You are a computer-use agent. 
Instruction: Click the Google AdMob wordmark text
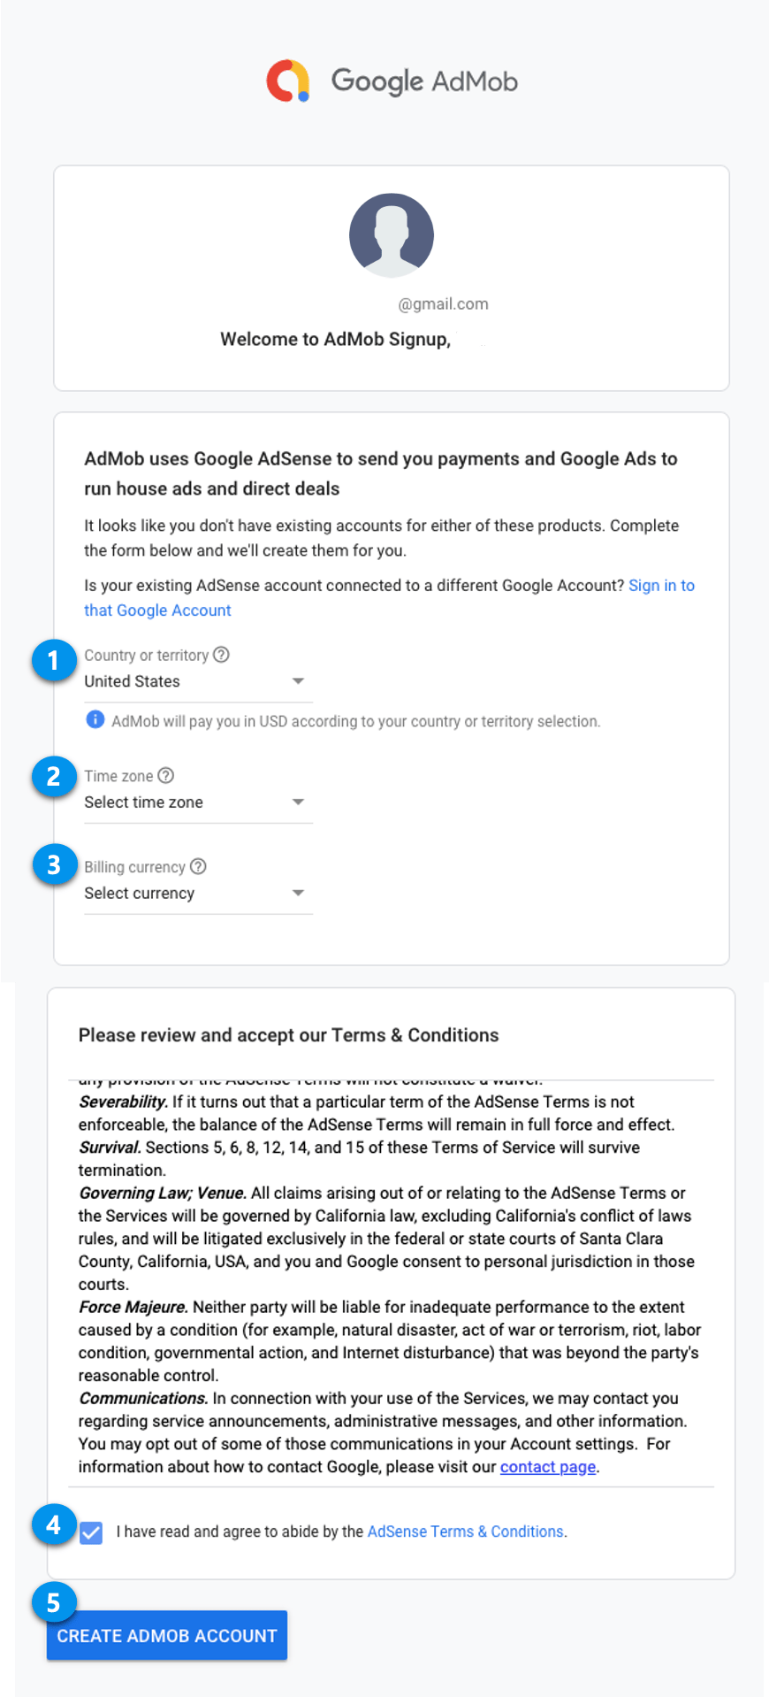424,81
